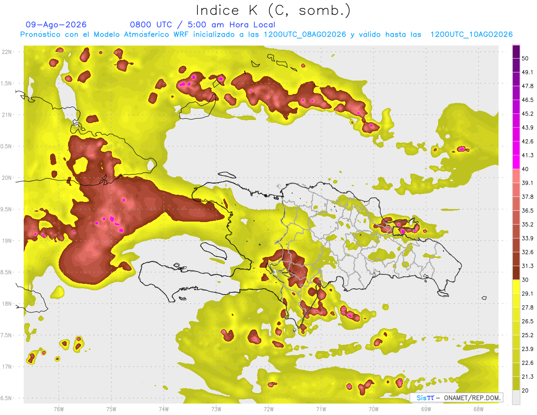This screenshot has height=415, width=537.
Task: Click the "72W" longitude label
Action: tap(268, 409)
